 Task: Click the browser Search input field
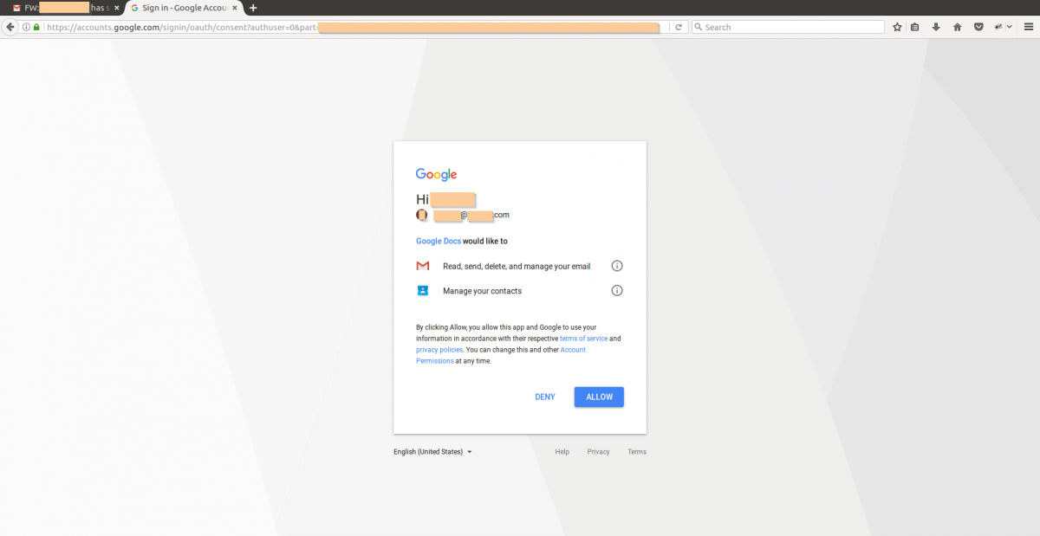[788, 27]
